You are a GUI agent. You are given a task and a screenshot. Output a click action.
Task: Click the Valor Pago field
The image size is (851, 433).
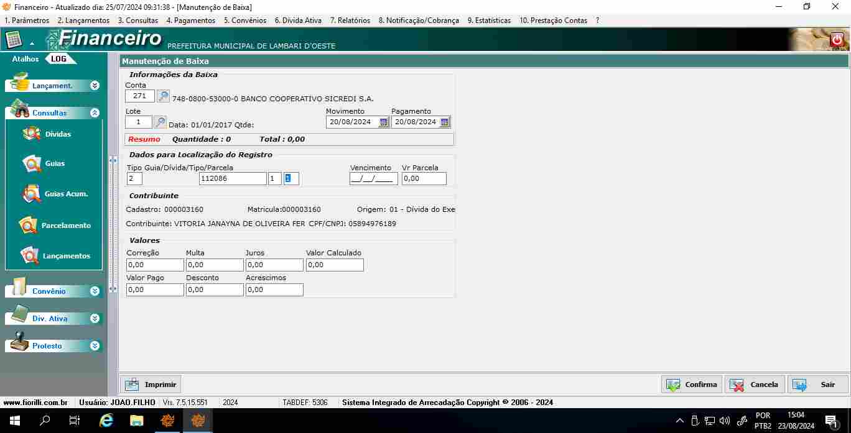click(x=155, y=290)
